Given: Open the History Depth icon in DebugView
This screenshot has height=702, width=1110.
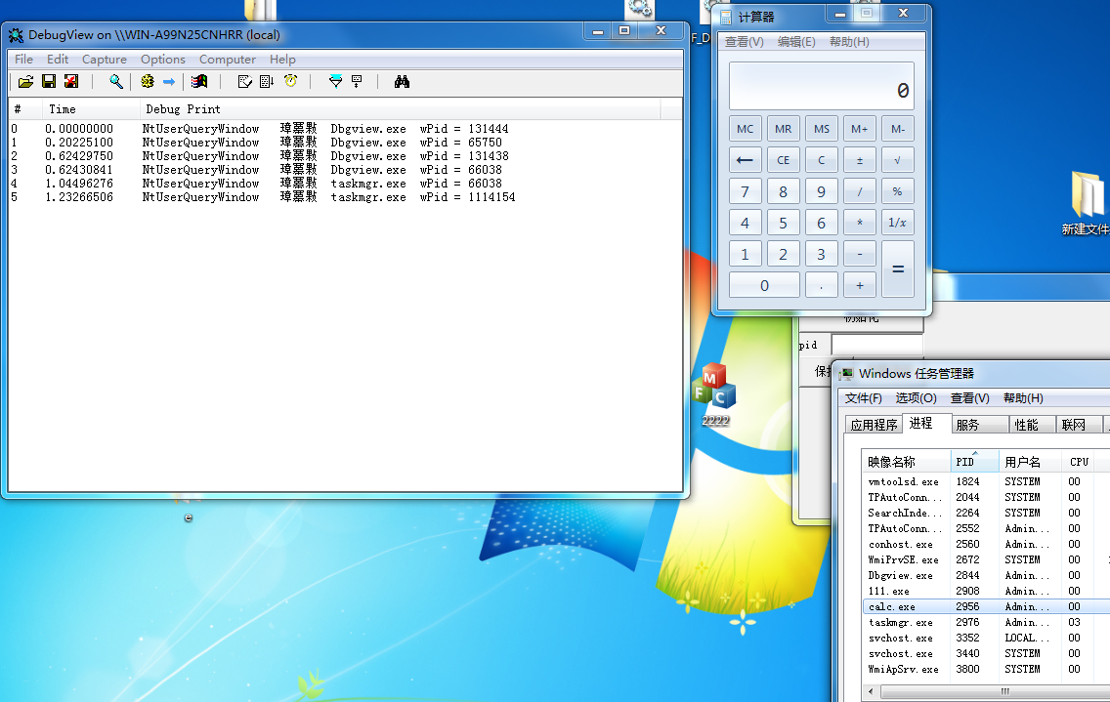Looking at the screenshot, I should coord(357,81).
